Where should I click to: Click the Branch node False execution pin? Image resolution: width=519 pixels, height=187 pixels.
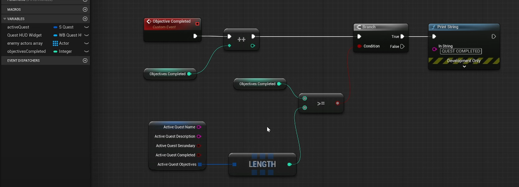point(402,47)
